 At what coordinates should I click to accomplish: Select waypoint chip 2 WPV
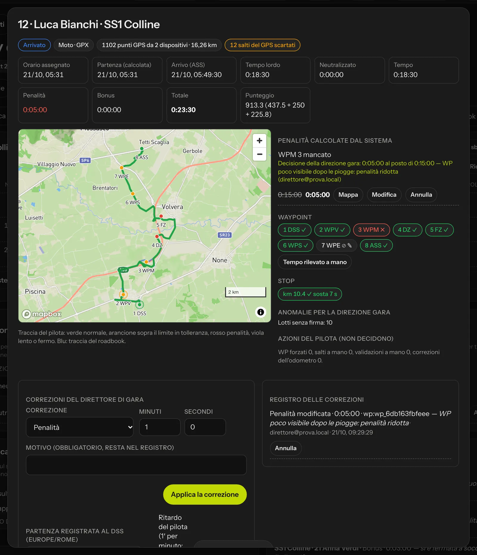[332, 230]
